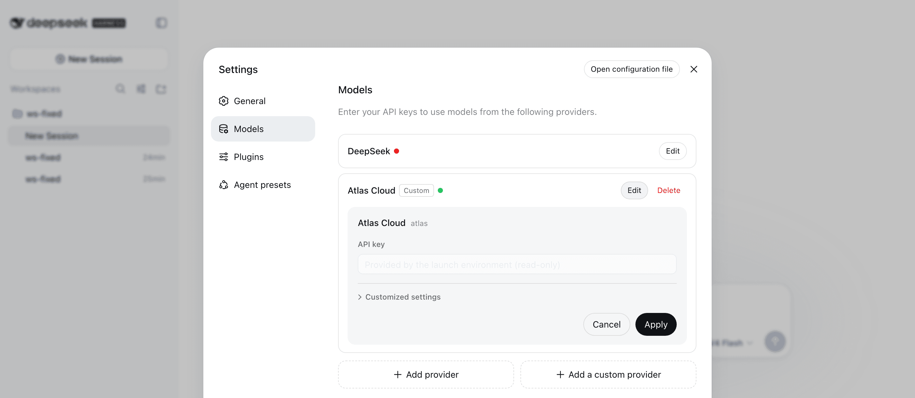Click the red status dot beside DeepSeek
This screenshot has width=915, height=398.
coord(396,151)
